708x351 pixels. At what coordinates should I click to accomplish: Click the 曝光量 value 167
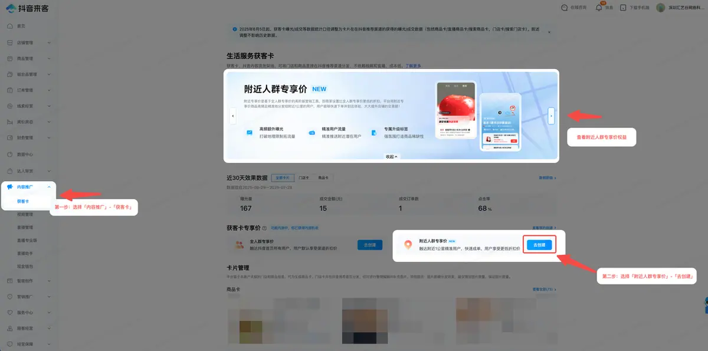pos(246,208)
